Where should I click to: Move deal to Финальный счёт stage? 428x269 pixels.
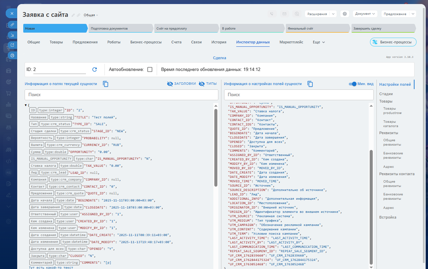(316, 29)
